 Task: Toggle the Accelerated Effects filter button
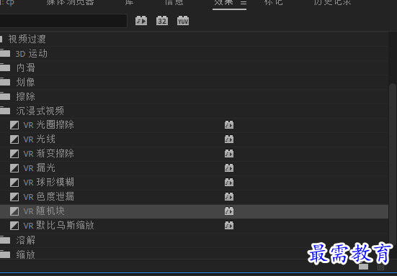coord(141,21)
